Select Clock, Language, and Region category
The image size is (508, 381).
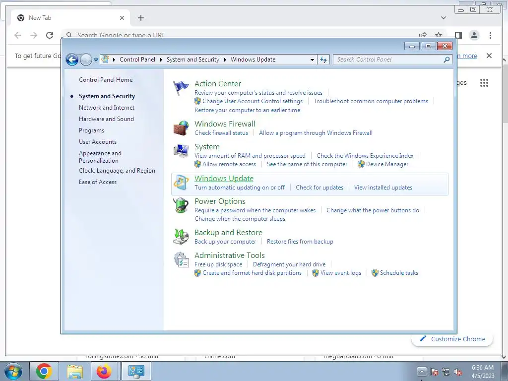tap(117, 171)
